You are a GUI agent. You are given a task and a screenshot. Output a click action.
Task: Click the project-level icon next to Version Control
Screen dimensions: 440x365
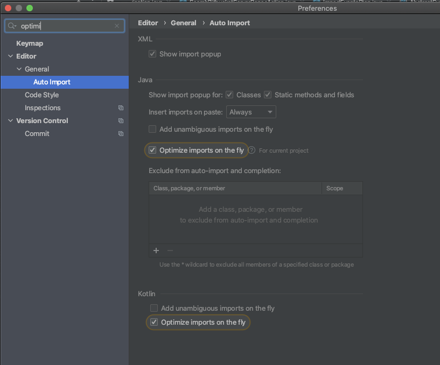pyautogui.click(x=121, y=121)
